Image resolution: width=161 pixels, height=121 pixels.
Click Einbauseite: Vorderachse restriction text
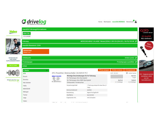(75, 83)
